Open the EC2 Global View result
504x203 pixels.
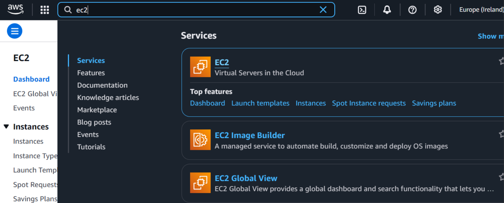246,178
